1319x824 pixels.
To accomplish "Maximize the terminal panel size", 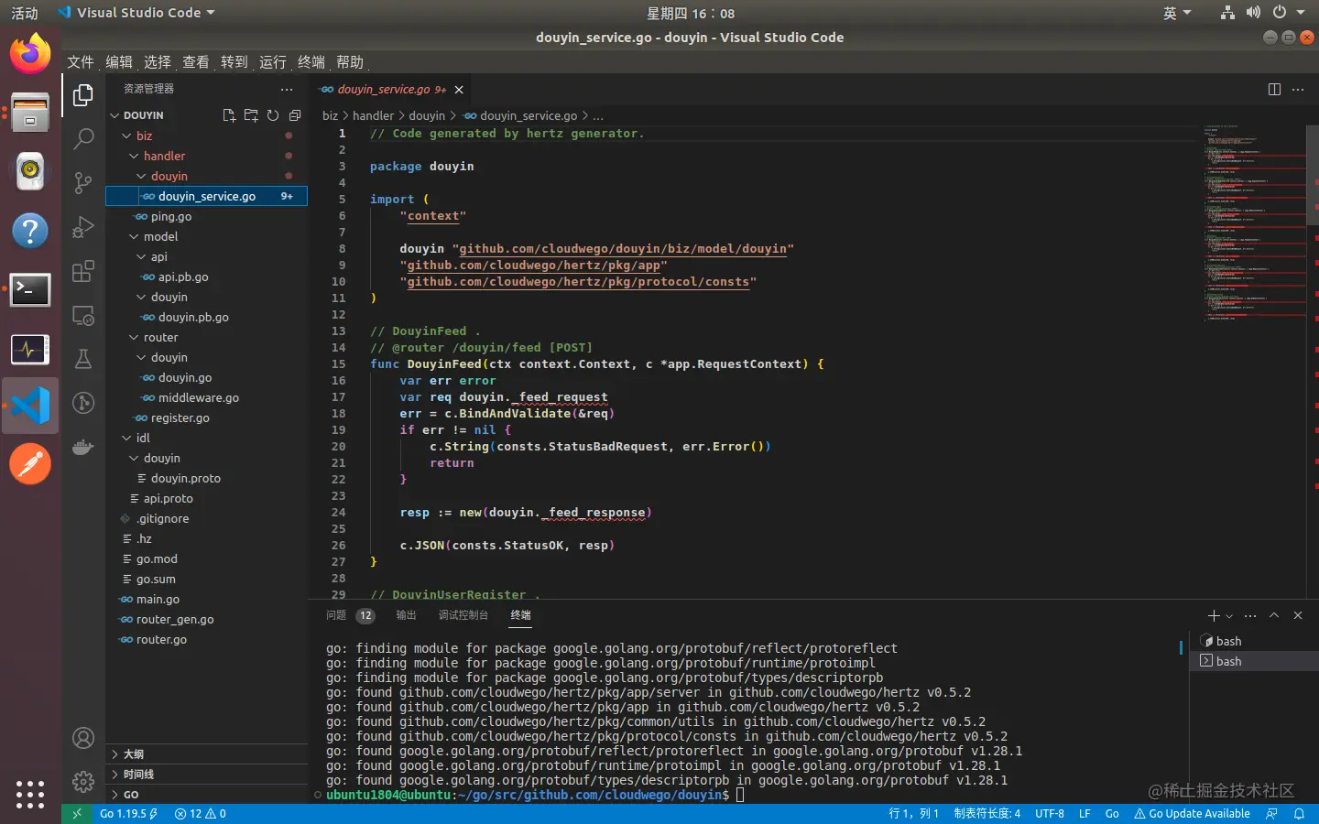I will coord(1273,615).
